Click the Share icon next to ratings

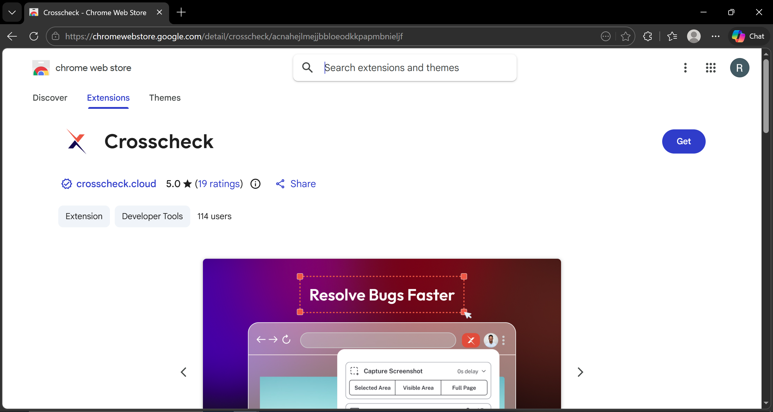tap(280, 183)
